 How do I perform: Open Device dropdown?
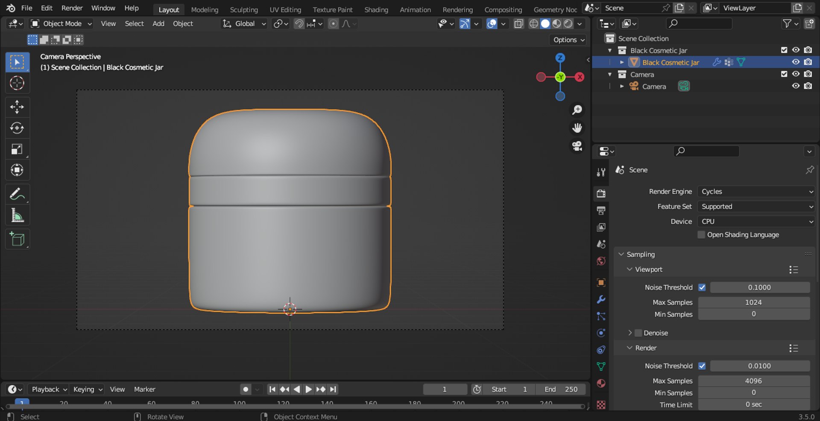pos(756,221)
